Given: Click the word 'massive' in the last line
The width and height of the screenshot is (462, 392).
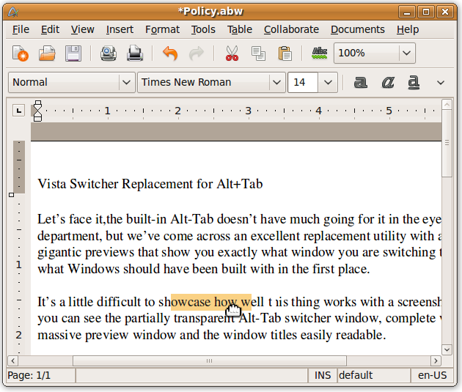Looking at the screenshot, I should [x=59, y=335].
